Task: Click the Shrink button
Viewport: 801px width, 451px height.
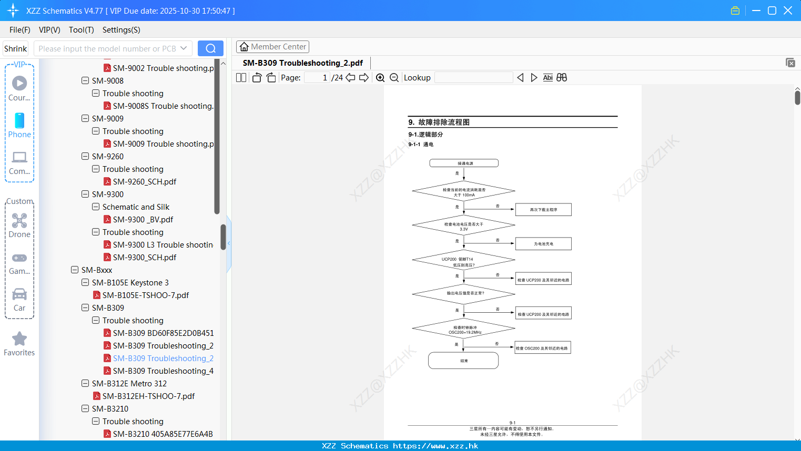Action: 16,48
